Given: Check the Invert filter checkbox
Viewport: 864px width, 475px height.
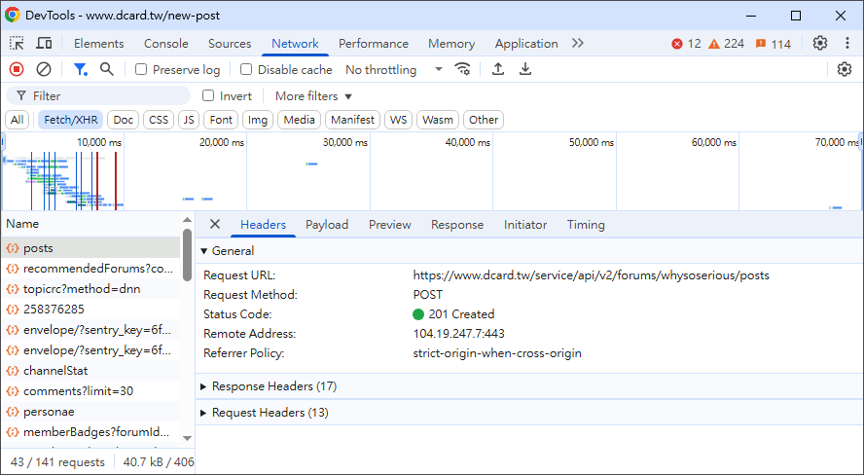Looking at the screenshot, I should [x=208, y=96].
